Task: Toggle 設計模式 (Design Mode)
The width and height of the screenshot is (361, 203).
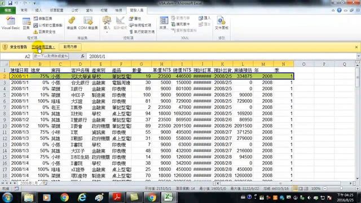Action: point(120,23)
